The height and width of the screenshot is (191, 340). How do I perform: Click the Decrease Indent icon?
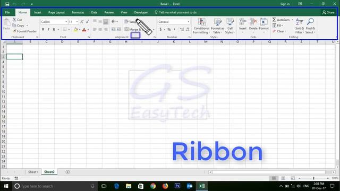click(113, 29)
